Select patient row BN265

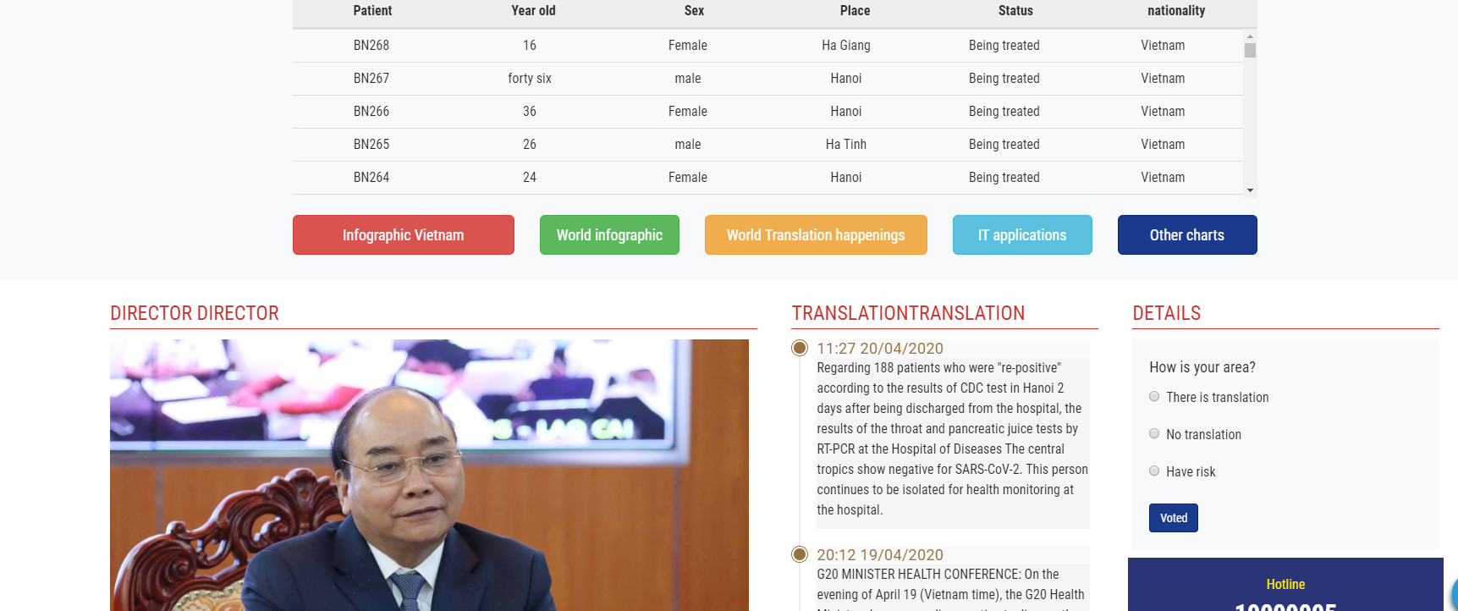click(371, 145)
